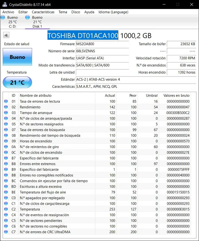Click the CrystalDiskInfo app icon in title bar

click(5, 5)
